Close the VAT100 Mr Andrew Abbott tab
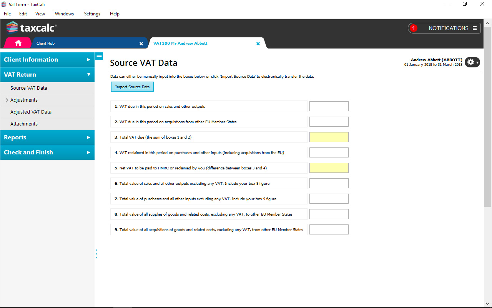Image resolution: width=492 pixels, height=308 pixels. tap(258, 44)
